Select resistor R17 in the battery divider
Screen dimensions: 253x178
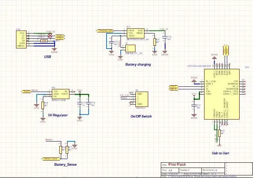67,150
